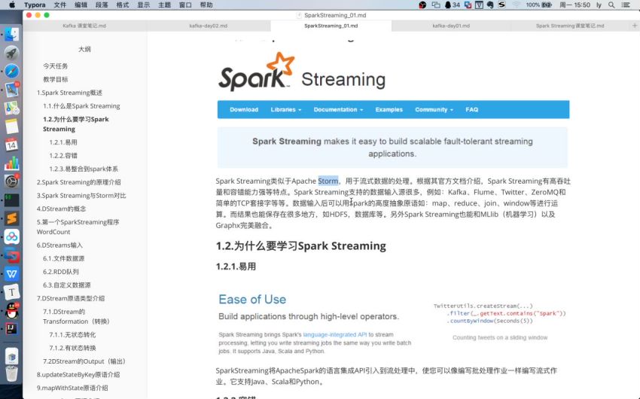
Task: Open Numbers bar chart app in Dock
Action: click(x=11, y=163)
